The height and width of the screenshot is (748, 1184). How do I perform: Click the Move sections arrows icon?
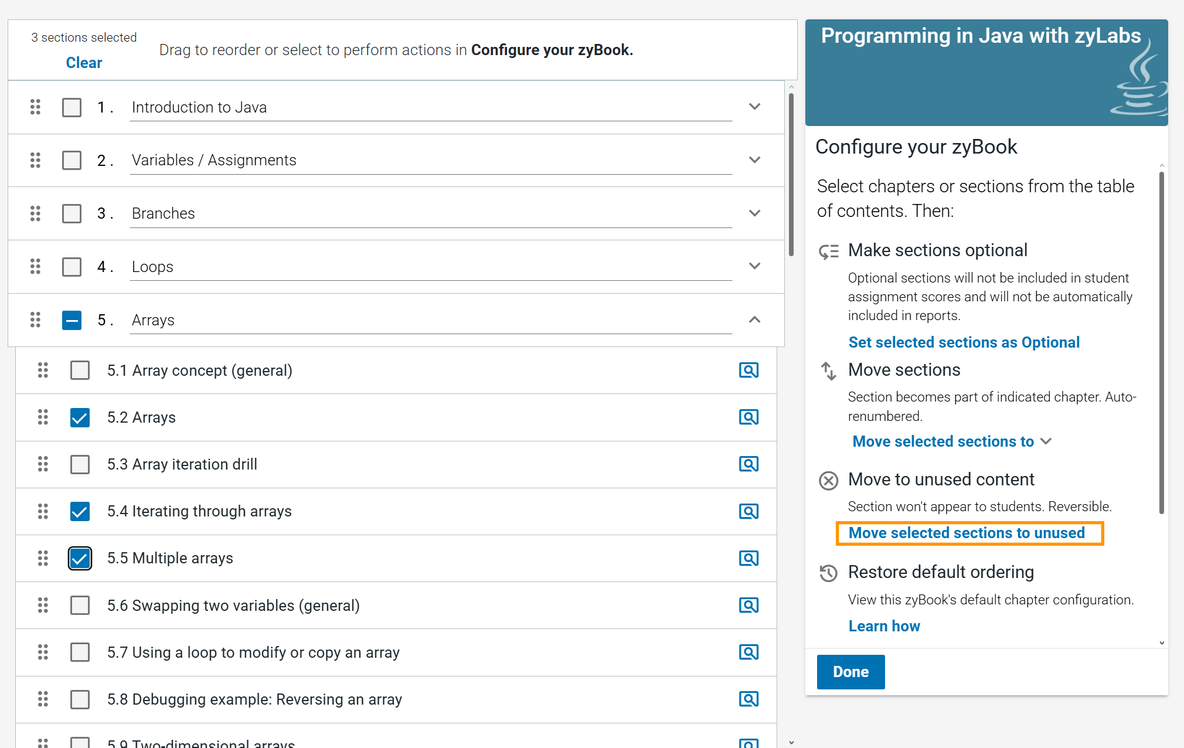[828, 370]
